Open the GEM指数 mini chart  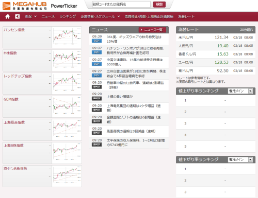67,106
